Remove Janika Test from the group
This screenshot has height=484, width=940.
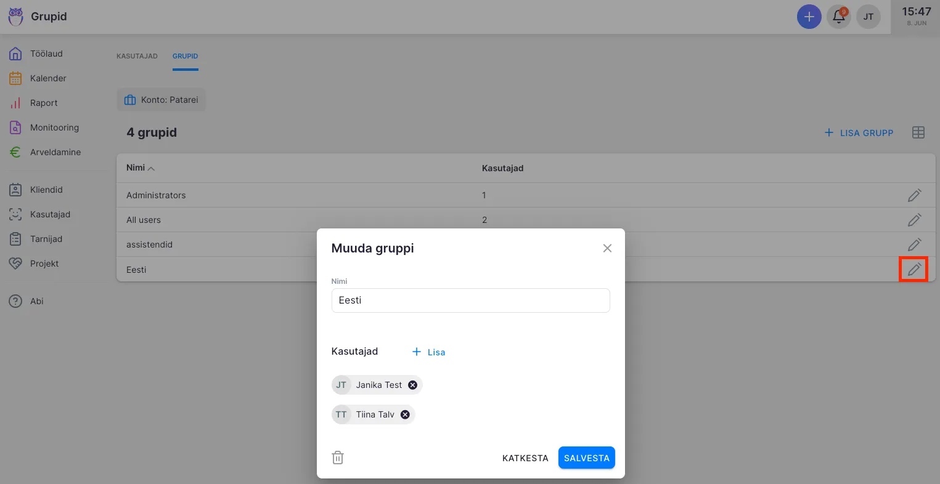point(413,385)
